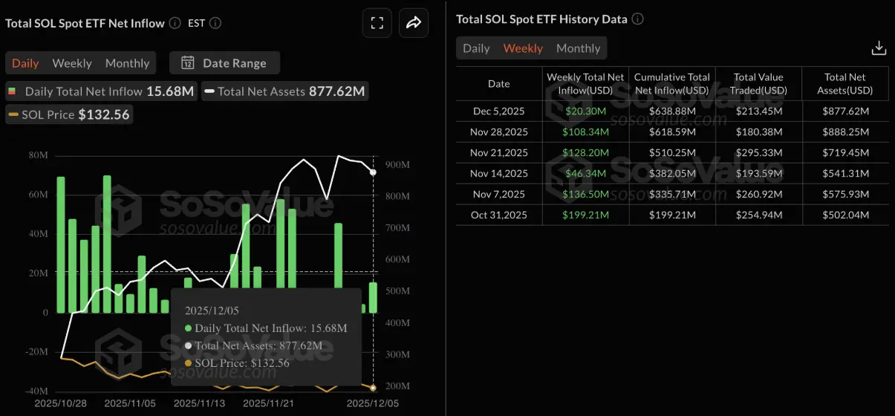Click the $510.25M cumulative inflow cell
This screenshot has width=895, height=416.
tap(671, 153)
